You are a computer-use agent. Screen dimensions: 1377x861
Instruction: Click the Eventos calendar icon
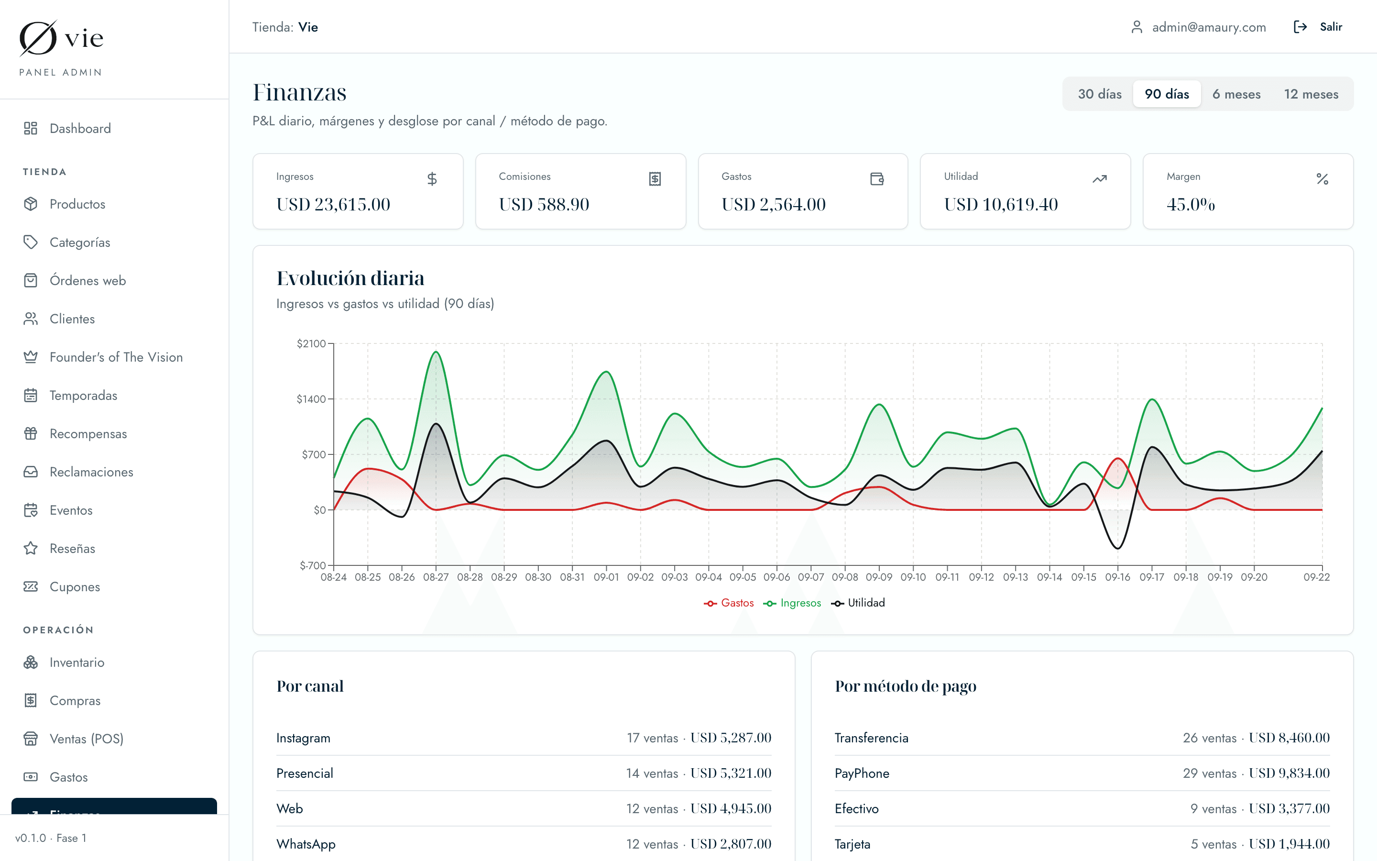click(31, 509)
